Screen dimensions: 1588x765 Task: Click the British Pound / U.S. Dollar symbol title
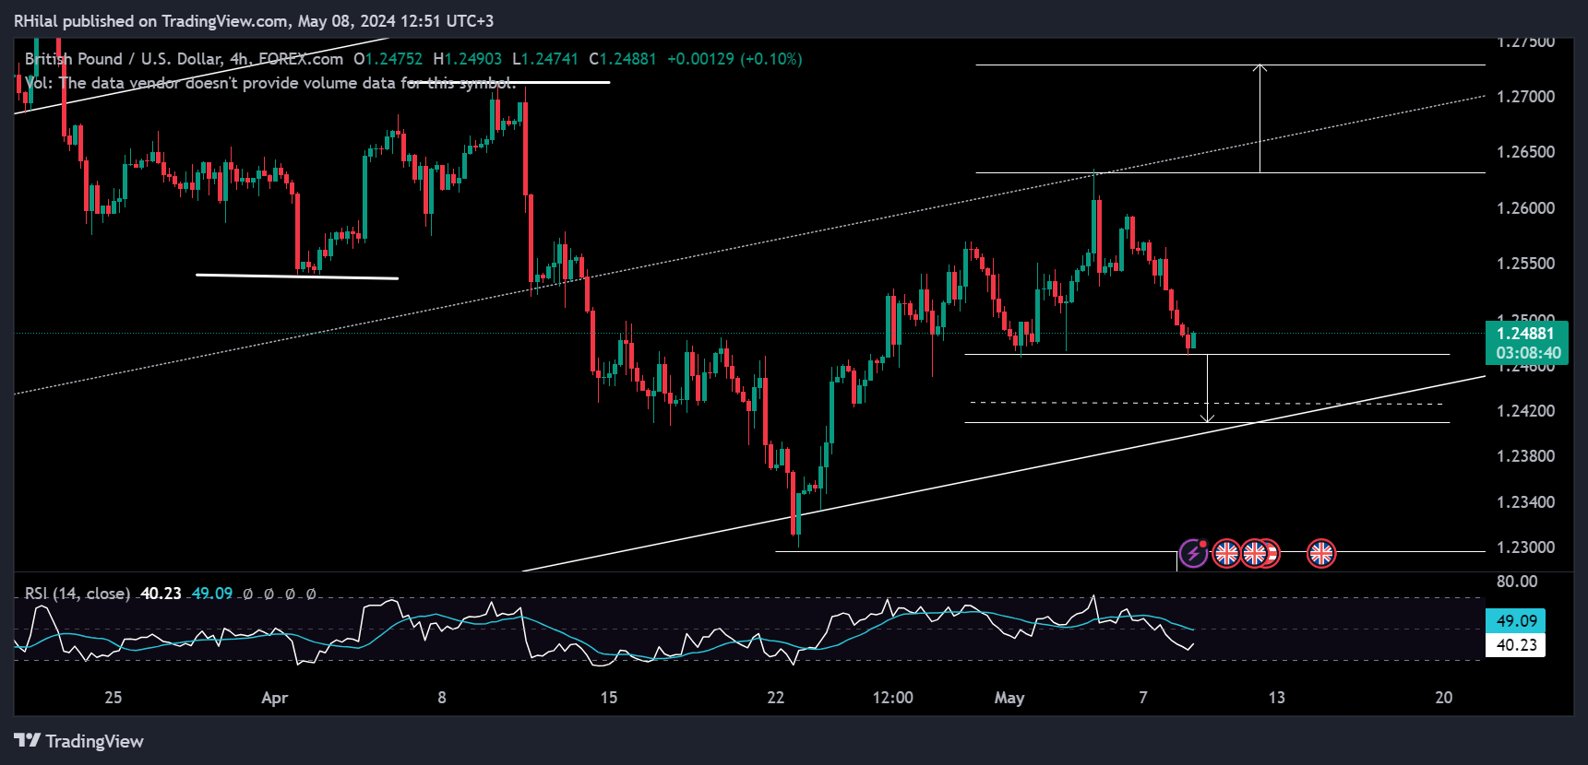[x=123, y=59]
